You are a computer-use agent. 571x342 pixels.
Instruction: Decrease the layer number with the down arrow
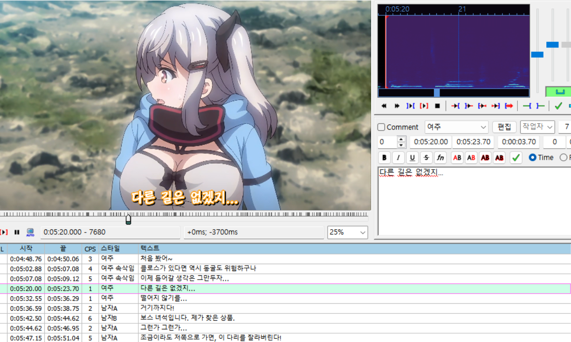click(x=401, y=145)
